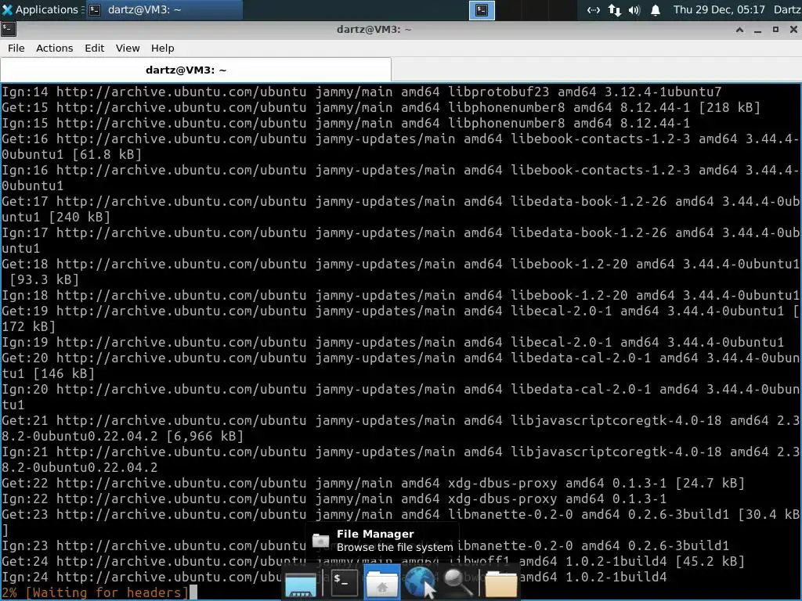Image resolution: width=802 pixels, height=601 pixels.
Task: Click the roll-up arrow in the title bar
Action: (x=739, y=30)
